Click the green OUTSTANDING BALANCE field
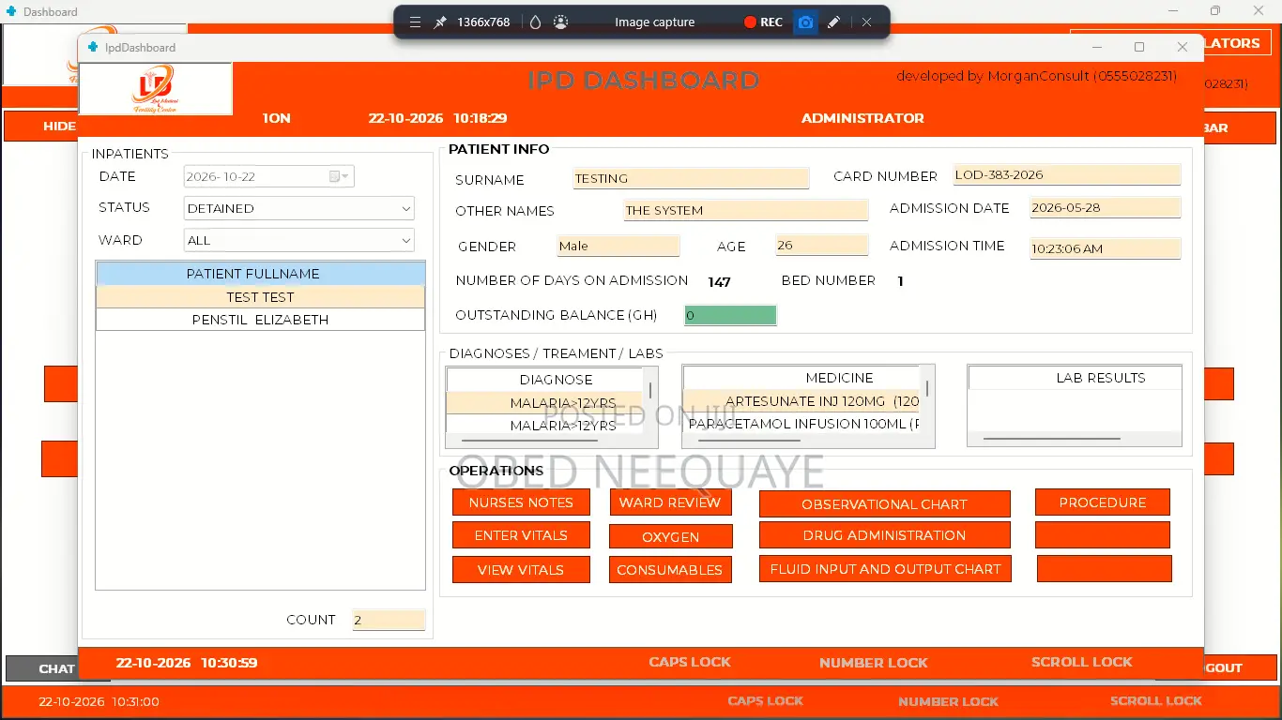1282x720 pixels. 730,315
